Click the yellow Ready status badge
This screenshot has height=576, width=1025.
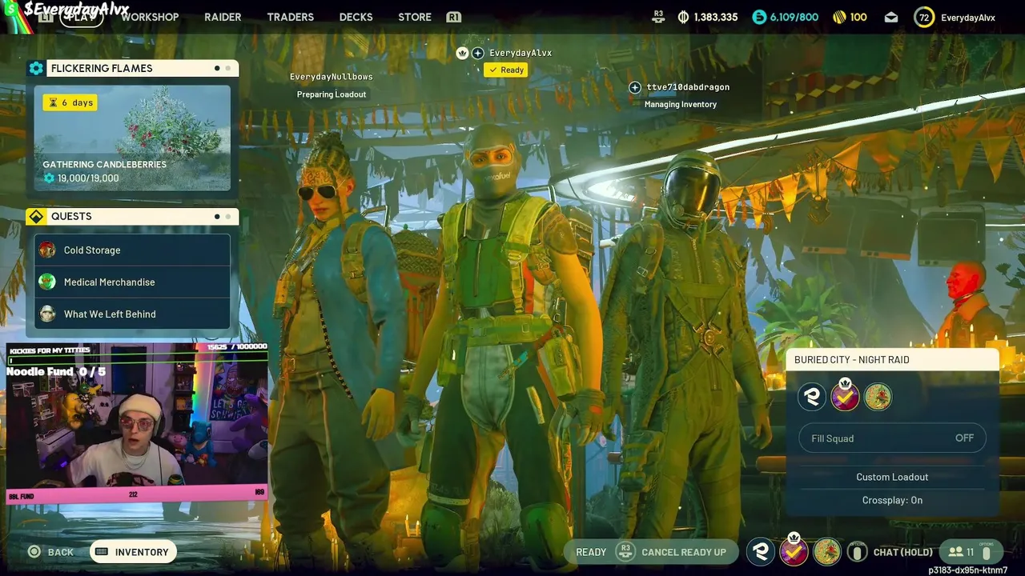coord(506,70)
